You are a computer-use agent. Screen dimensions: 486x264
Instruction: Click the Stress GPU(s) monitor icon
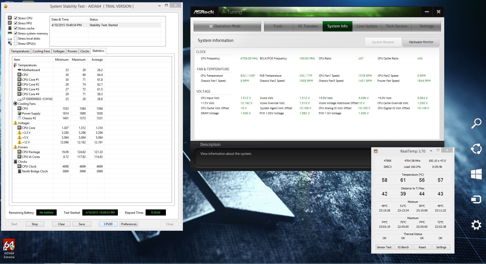(10, 44)
